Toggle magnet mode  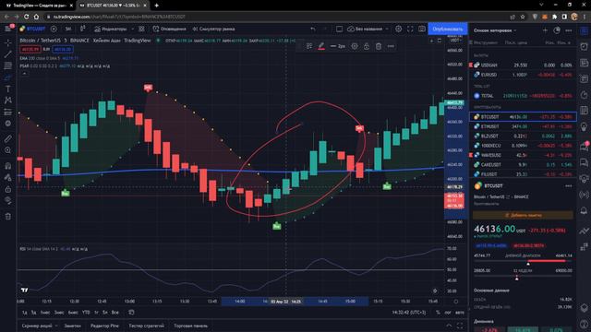(x=8, y=166)
